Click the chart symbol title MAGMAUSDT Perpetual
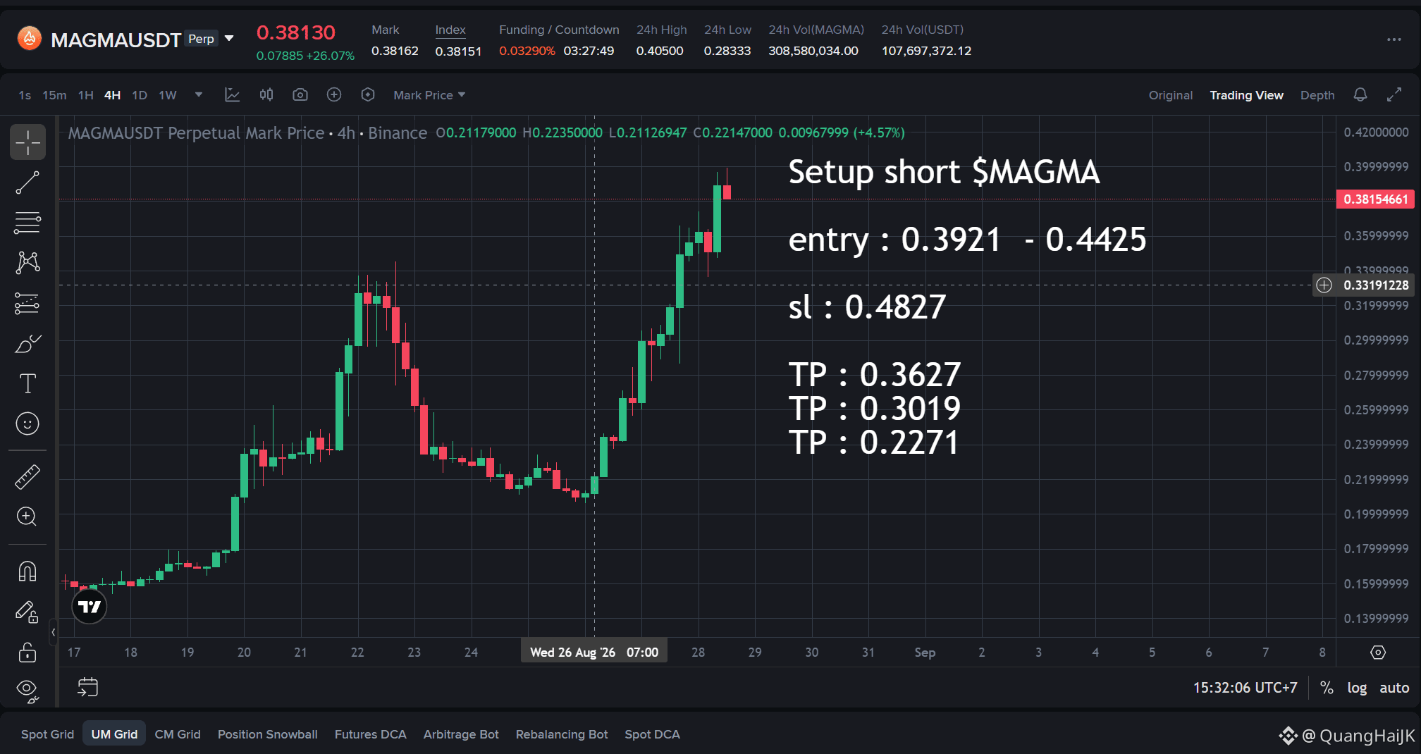This screenshot has width=1421, height=754. point(196,133)
